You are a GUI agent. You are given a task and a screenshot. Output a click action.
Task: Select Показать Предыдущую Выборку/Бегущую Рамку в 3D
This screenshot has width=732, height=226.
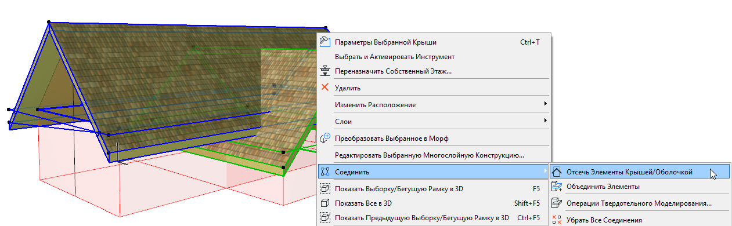click(x=433, y=218)
